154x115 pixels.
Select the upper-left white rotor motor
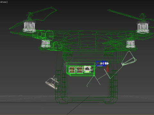pyautogui.click(x=29, y=27)
